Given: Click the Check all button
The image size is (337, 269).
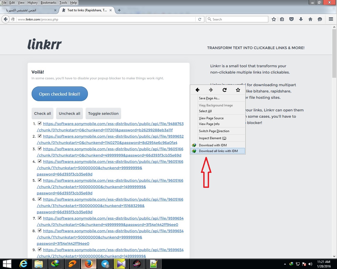Looking at the screenshot, I should pyautogui.click(x=42, y=113).
